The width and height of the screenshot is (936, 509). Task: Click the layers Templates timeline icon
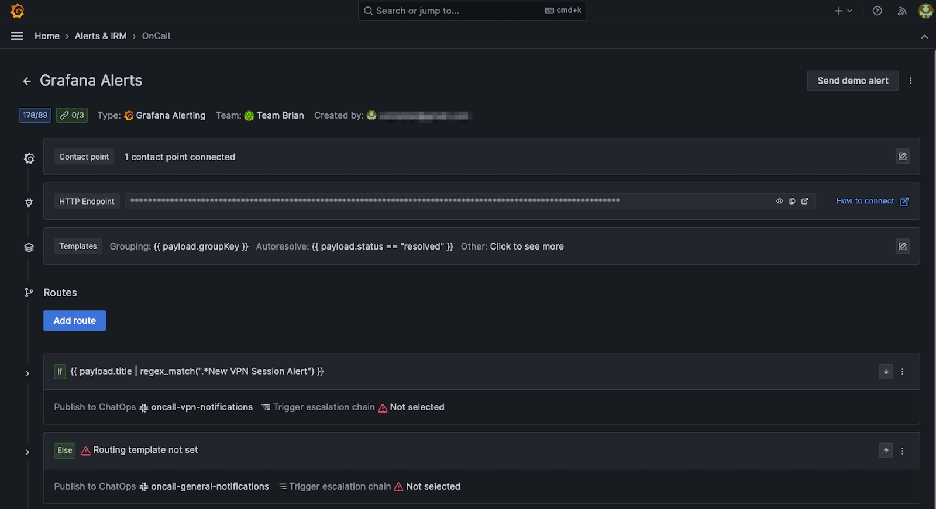[x=29, y=248]
